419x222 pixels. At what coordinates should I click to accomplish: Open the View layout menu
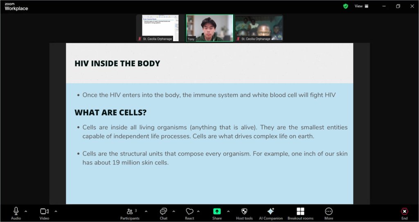coord(361,6)
